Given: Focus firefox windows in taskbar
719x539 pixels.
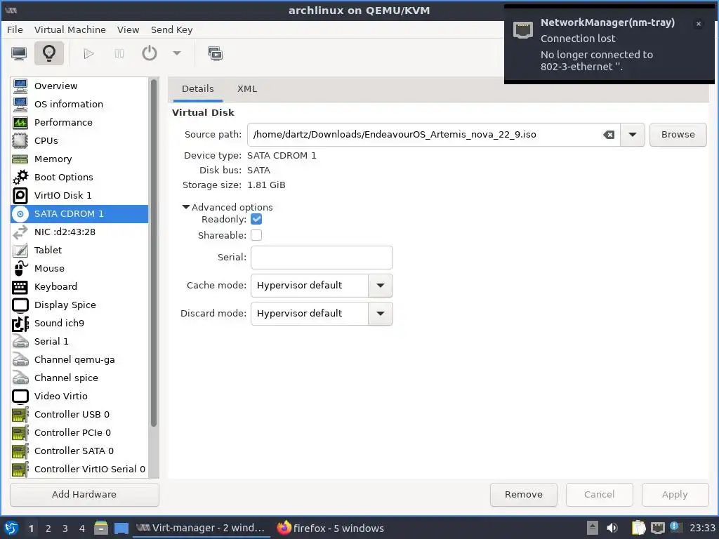Looking at the screenshot, I should (330, 528).
